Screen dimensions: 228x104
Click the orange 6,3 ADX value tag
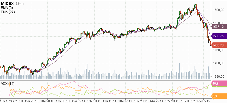219,96
